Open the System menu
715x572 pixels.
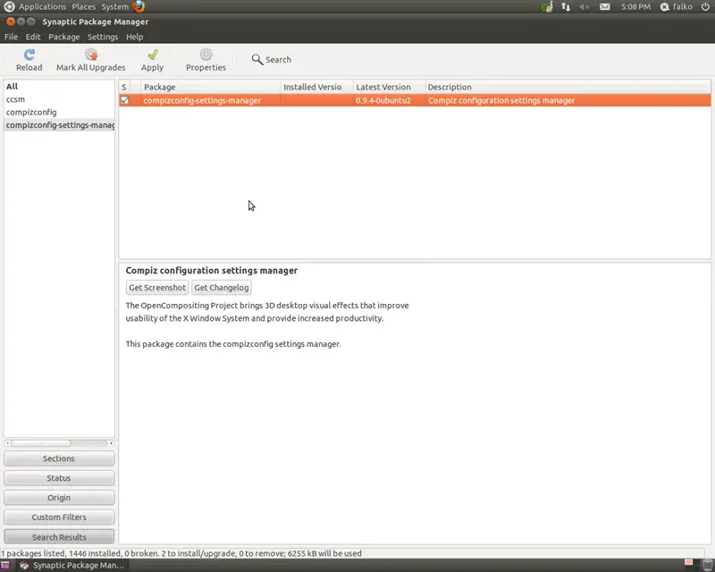(115, 7)
